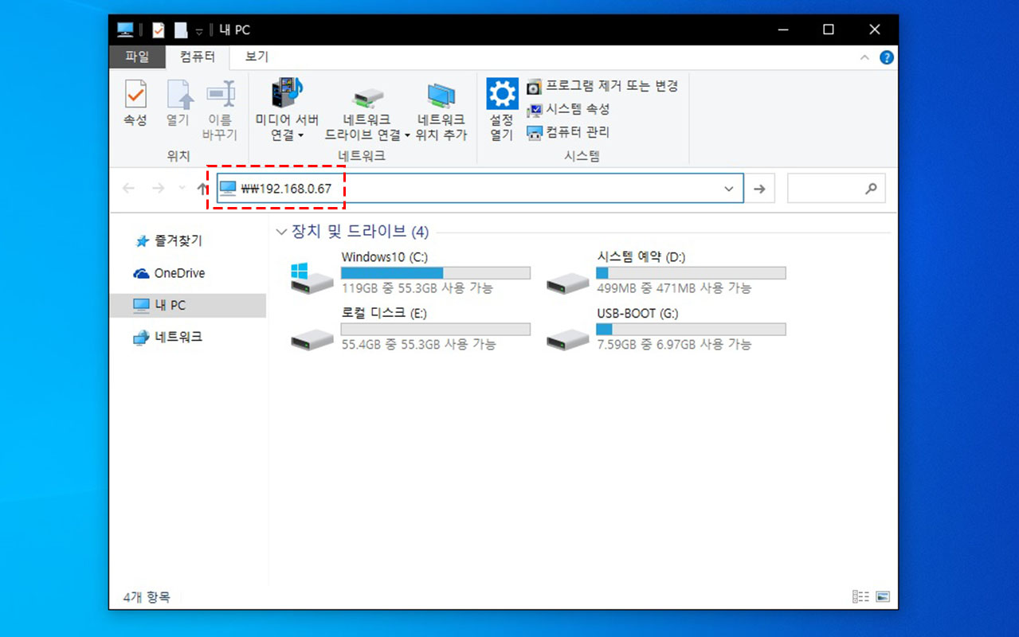
Task: Click 네트워크 위치 추가 icon
Action: pos(441,96)
